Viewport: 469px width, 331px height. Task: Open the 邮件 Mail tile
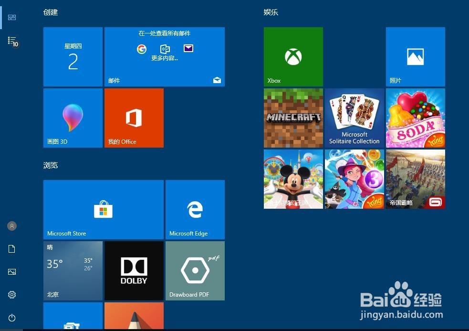[x=165, y=57]
